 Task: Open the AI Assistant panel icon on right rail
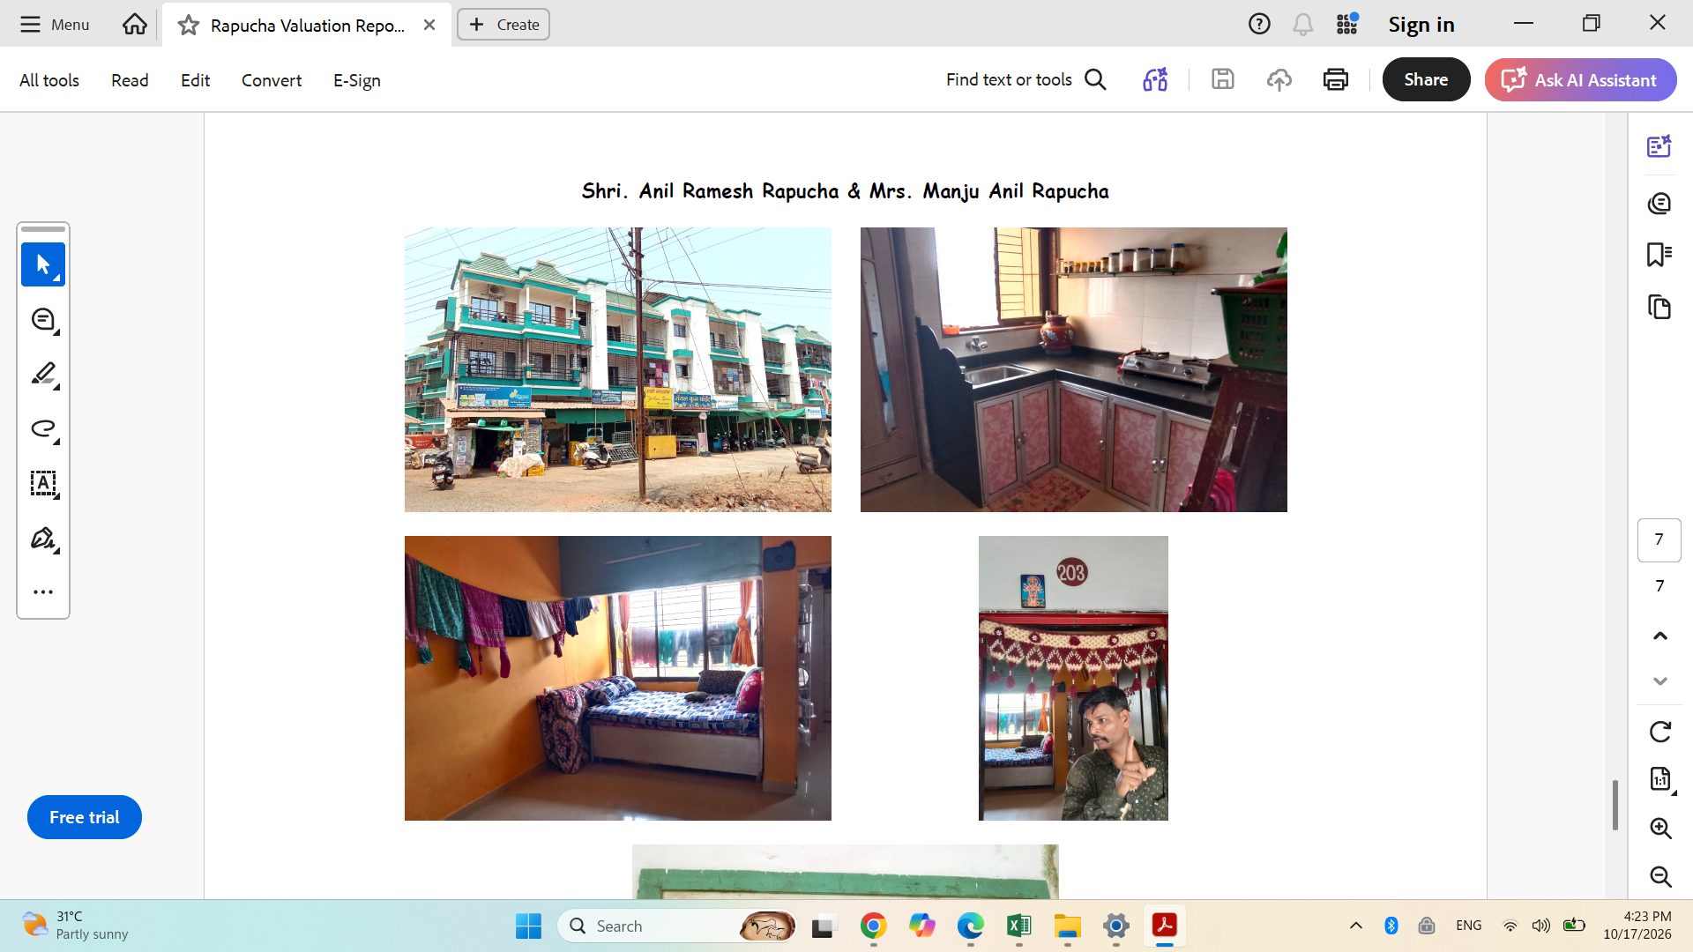coord(1659,146)
